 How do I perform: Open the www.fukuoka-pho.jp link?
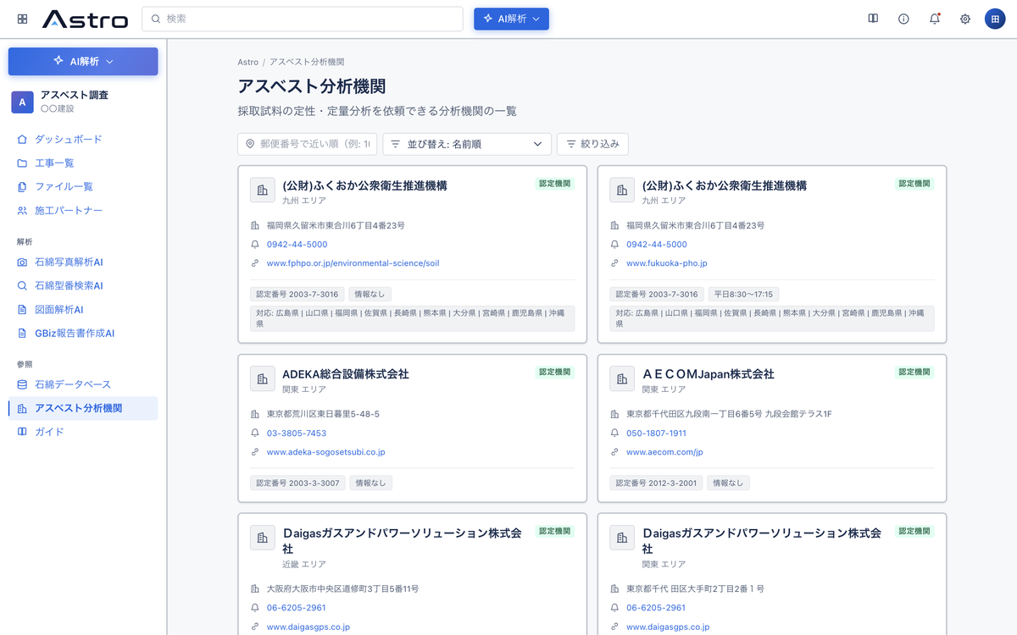coord(667,263)
